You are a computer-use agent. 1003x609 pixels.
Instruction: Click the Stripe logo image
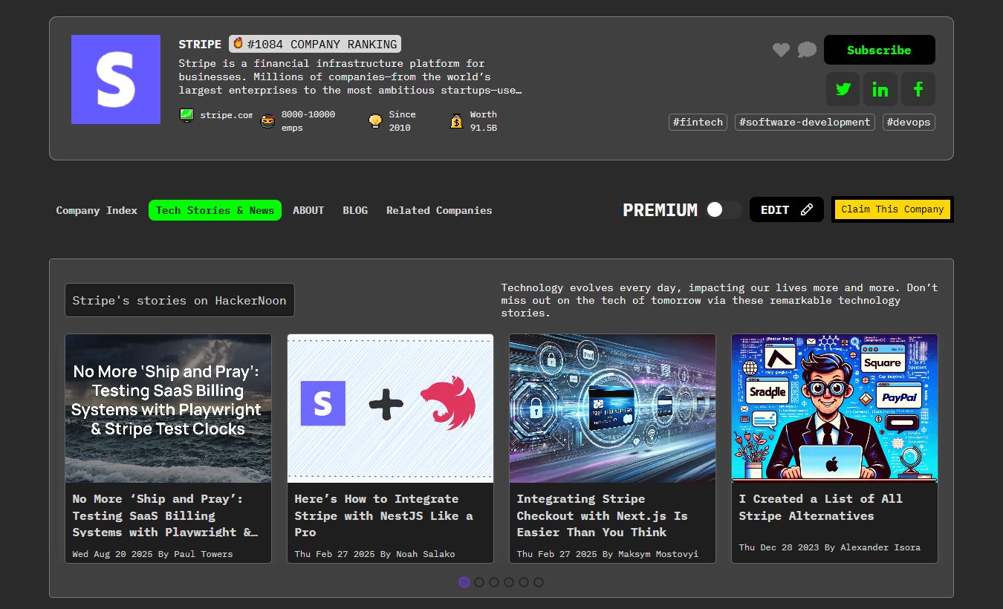(x=116, y=79)
